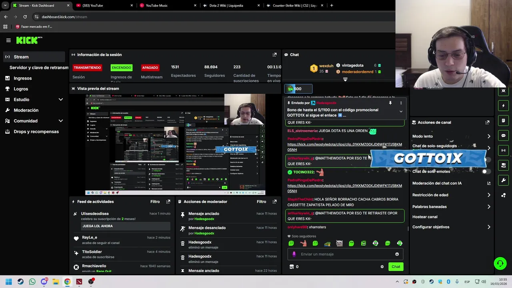Open Steam from the taskbar
Image resolution: width=512 pixels, height=288 pixels.
click(20, 282)
